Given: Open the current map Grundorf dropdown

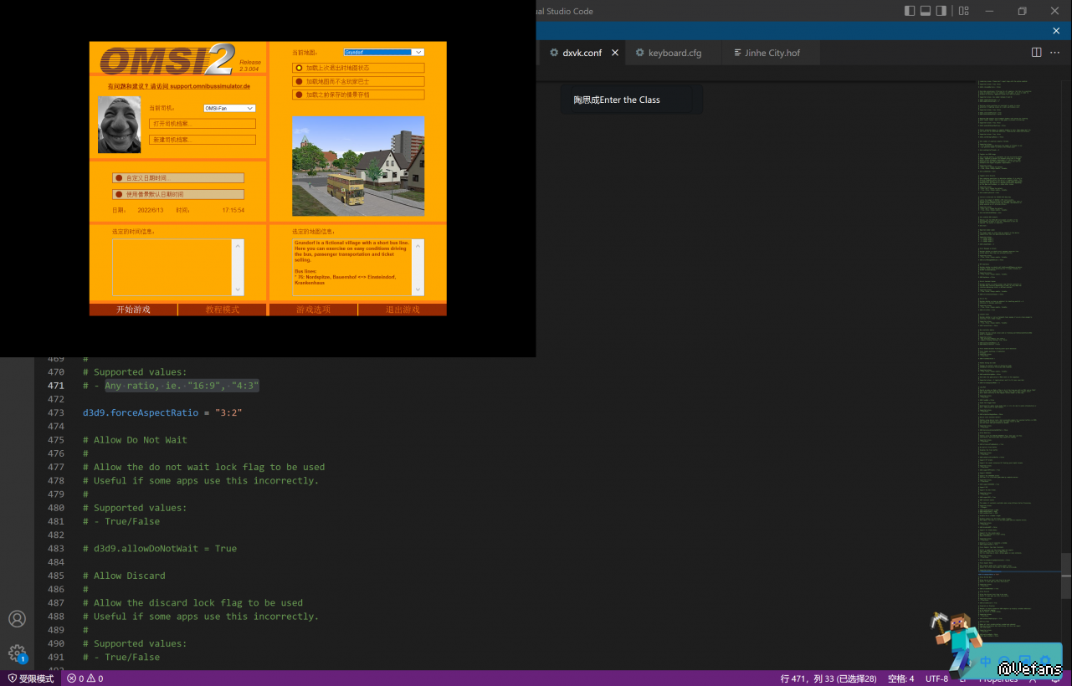Looking at the screenshot, I should pos(383,53).
